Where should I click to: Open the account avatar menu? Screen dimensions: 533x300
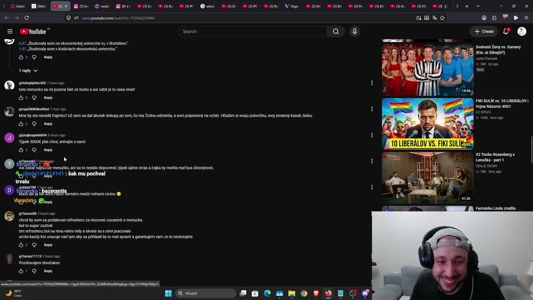pyautogui.click(x=522, y=31)
